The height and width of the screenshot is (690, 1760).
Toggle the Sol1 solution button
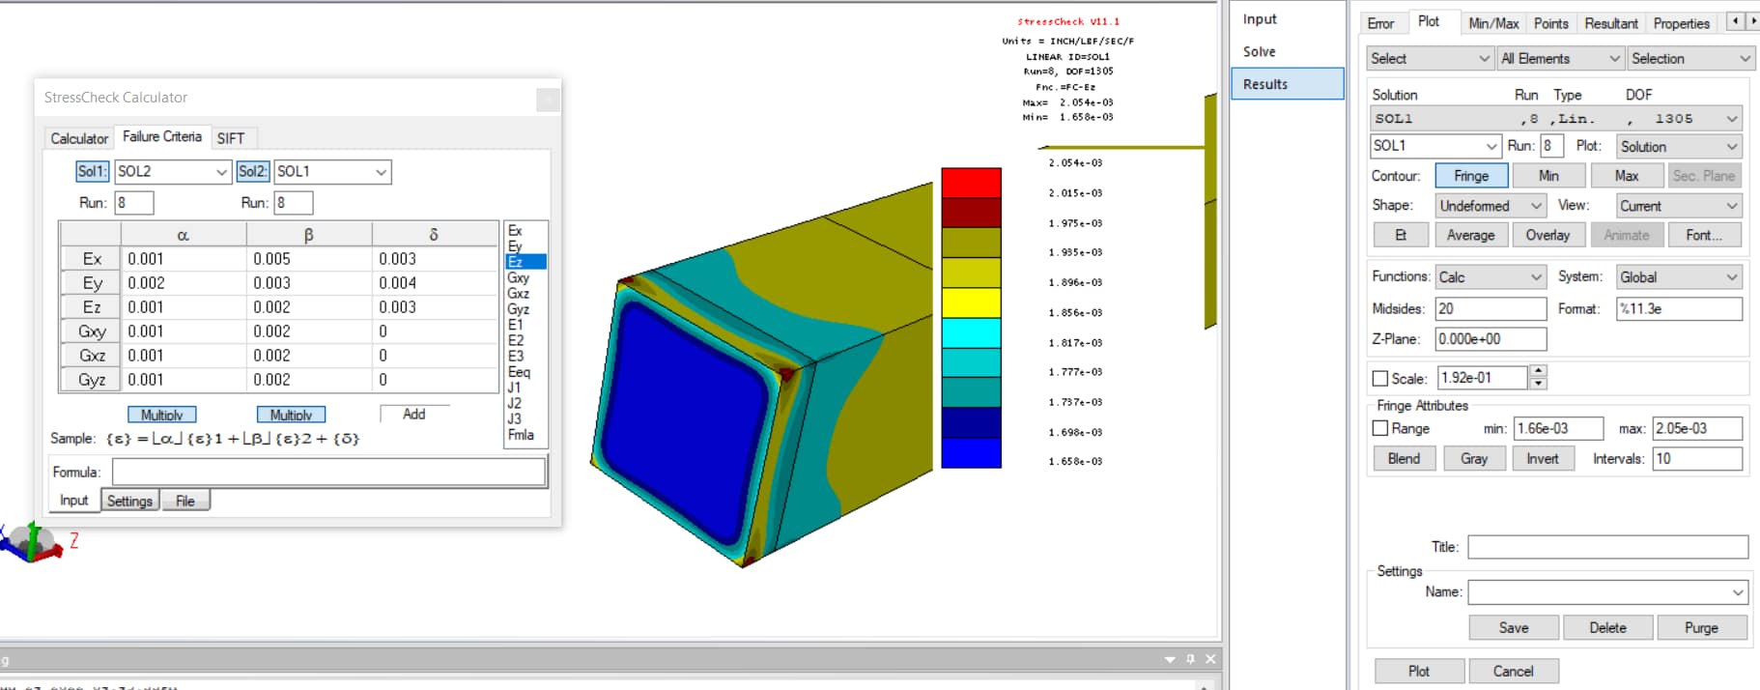pos(92,171)
